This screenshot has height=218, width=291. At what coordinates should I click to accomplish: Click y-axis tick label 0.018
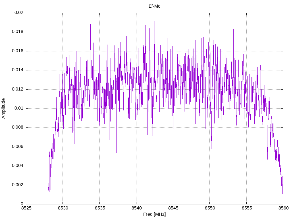(18, 32)
